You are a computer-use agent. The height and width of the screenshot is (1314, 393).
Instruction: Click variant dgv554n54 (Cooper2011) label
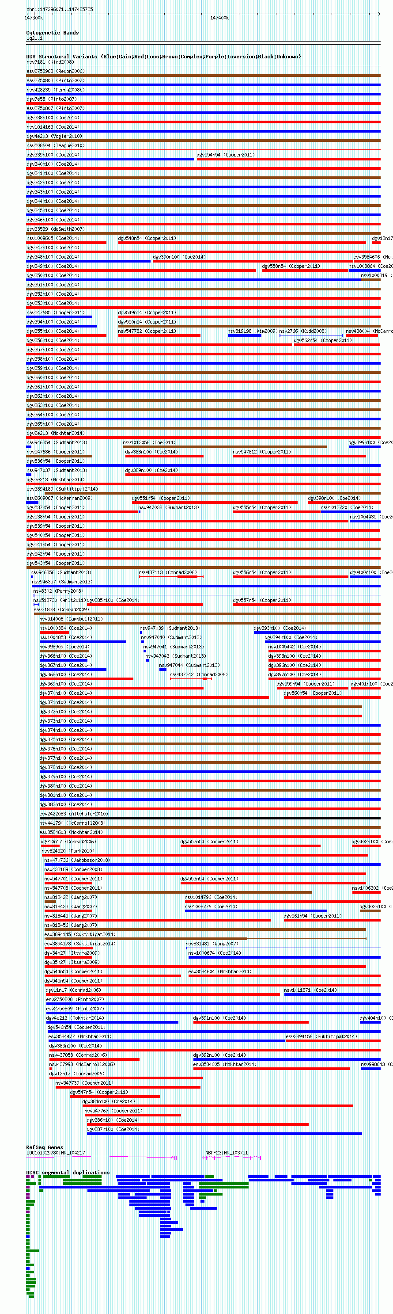pos(225,155)
